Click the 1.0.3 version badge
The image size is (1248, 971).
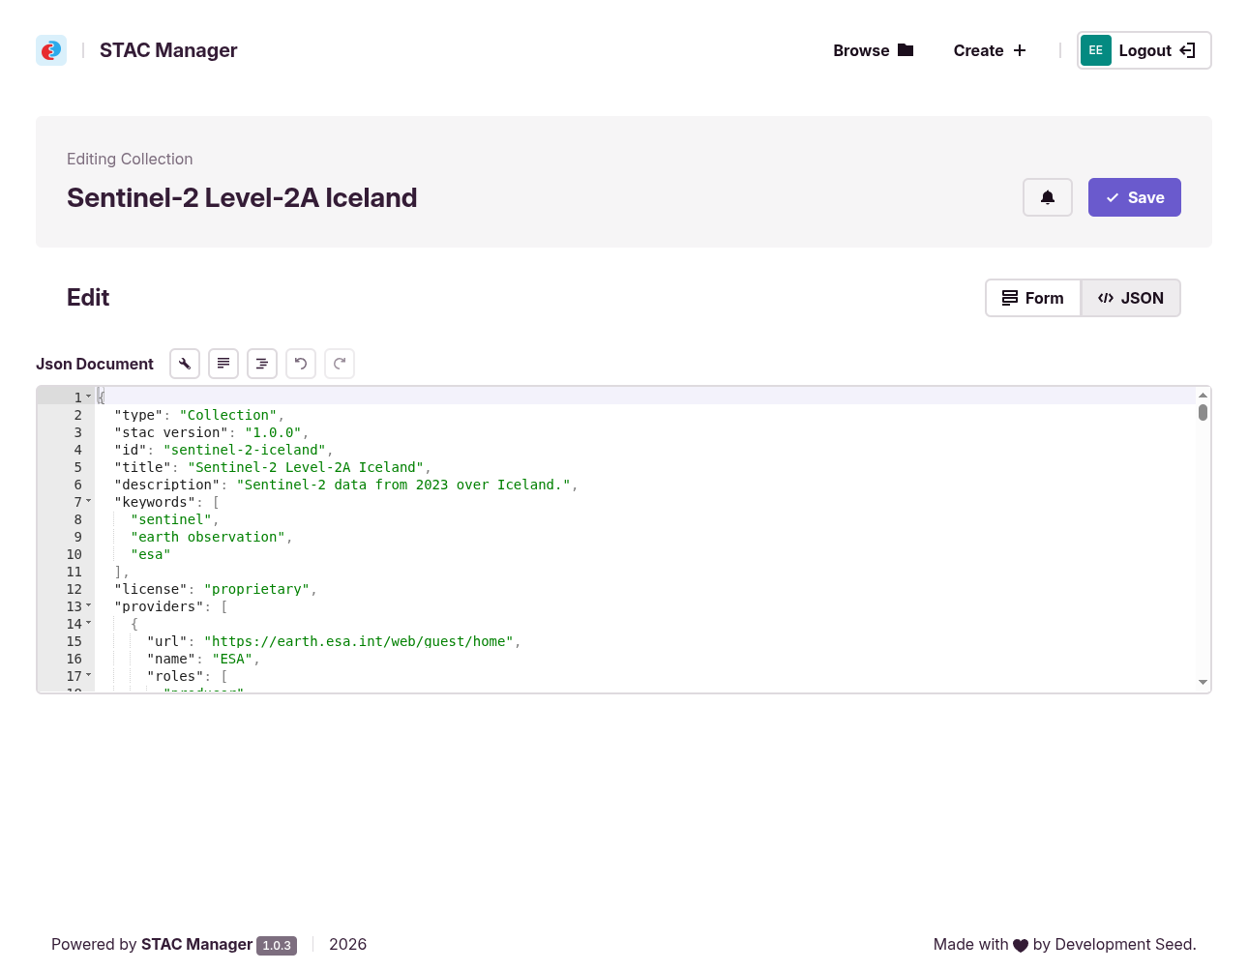coord(277,946)
